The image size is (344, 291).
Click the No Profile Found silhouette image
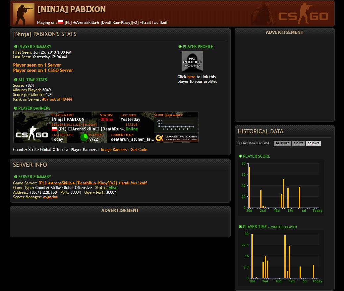tap(192, 62)
